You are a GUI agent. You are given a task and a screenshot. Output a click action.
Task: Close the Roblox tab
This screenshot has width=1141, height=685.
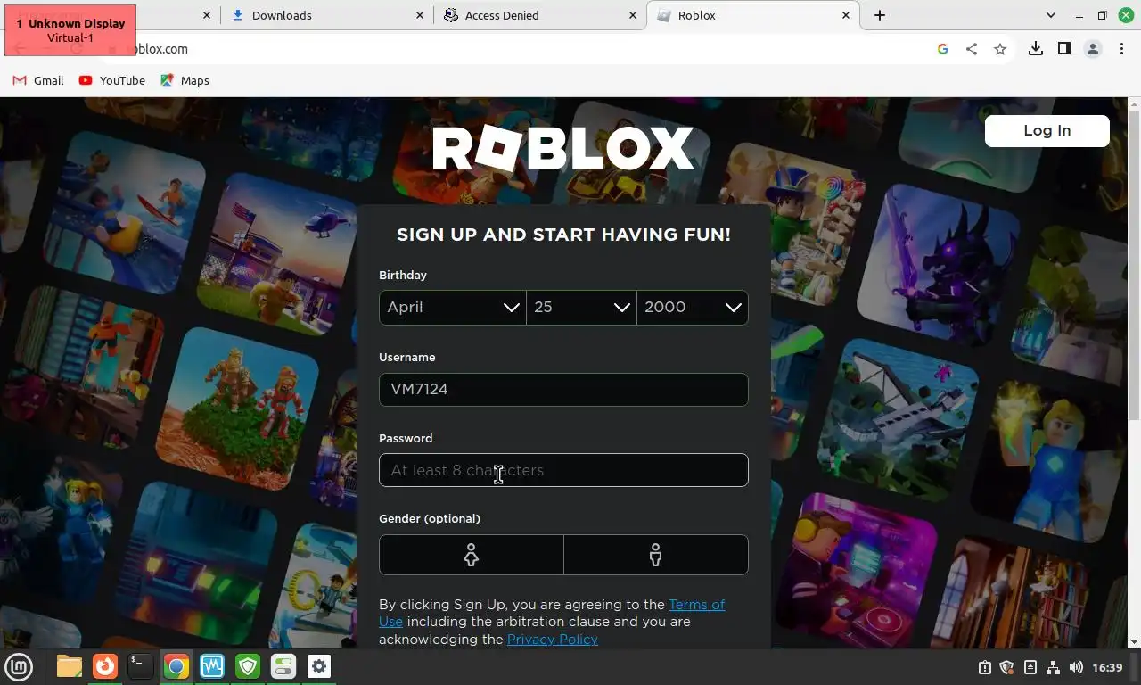click(846, 15)
